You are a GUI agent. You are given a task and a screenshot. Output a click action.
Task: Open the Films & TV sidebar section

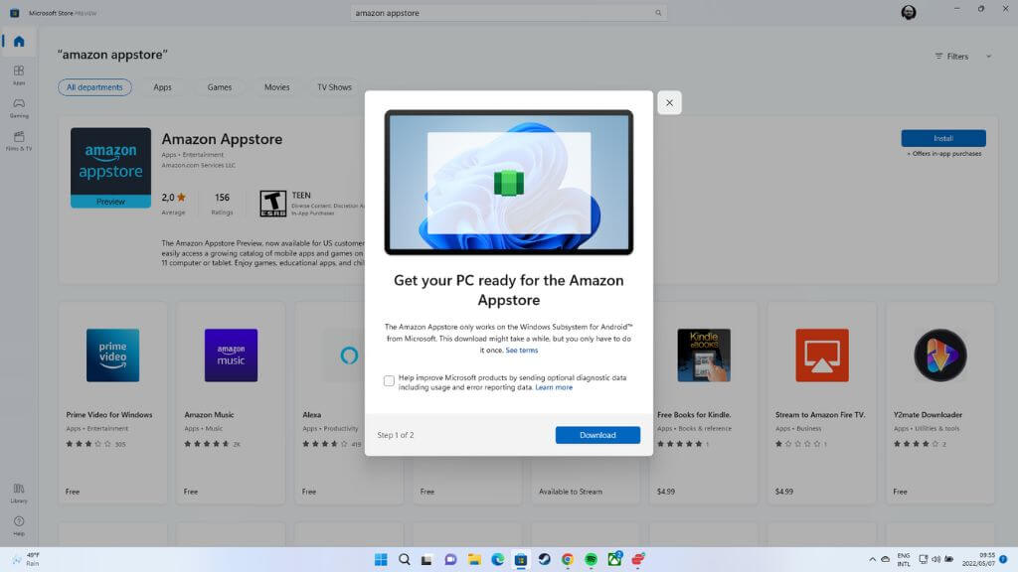coord(19,140)
